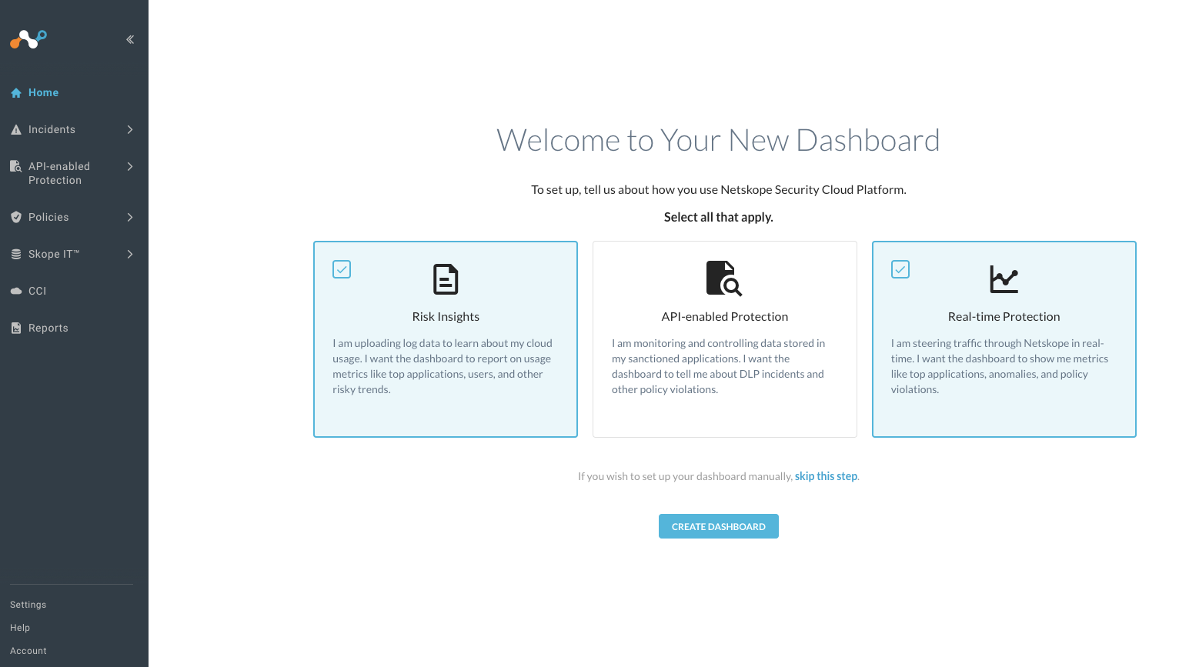Select the API-enabled Protection card
The height and width of the screenshot is (667, 1179).
tap(724, 339)
